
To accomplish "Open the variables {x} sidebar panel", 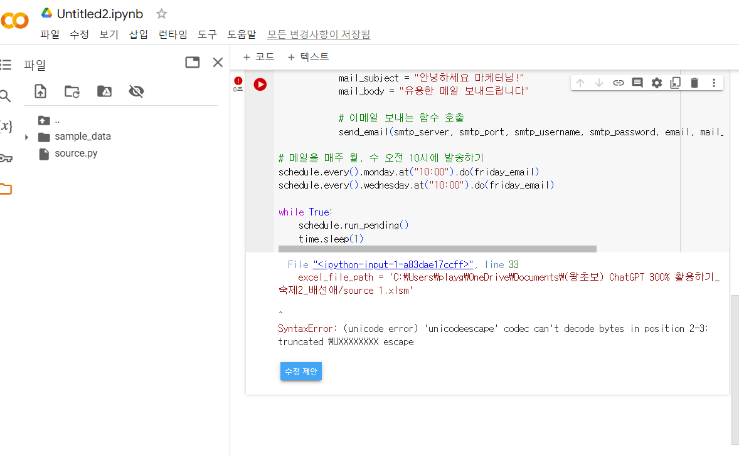I will [x=6, y=126].
